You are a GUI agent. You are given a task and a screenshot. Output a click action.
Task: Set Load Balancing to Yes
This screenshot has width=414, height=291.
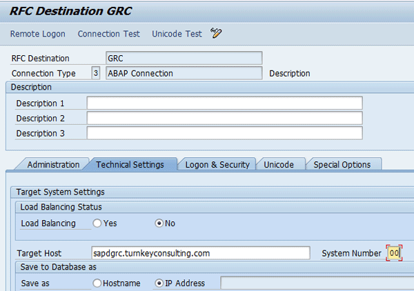(97, 223)
